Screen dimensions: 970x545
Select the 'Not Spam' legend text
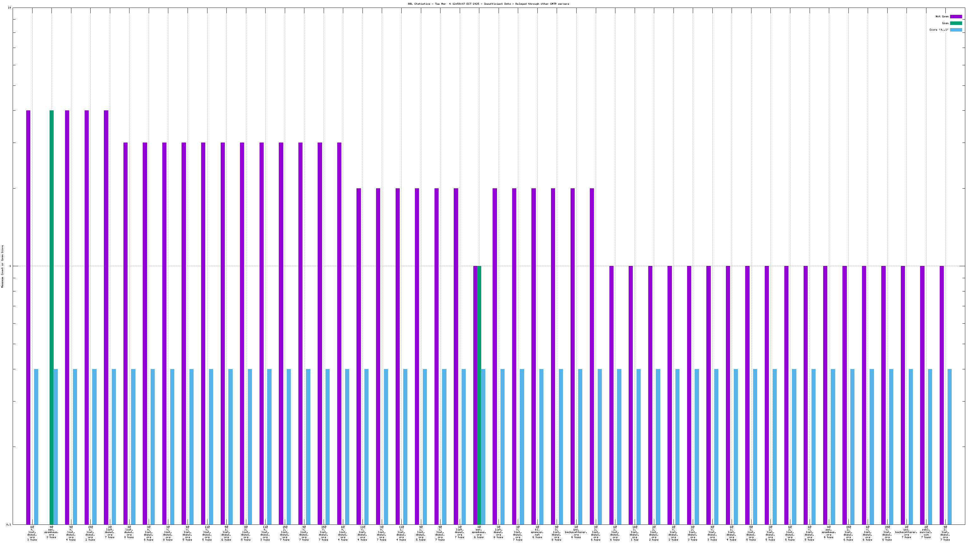click(942, 16)
